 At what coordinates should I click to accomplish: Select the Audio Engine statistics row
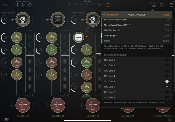tap(136, 36)
